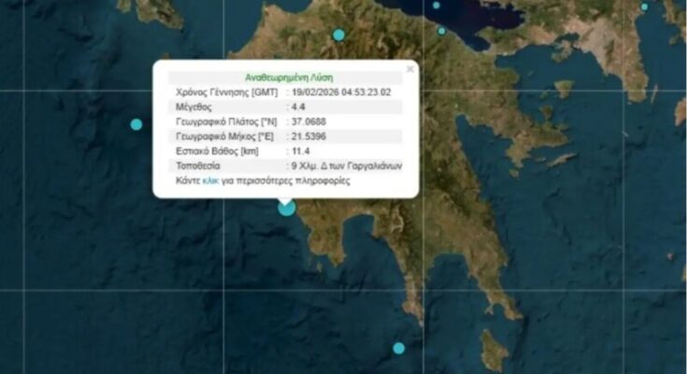
Task: Click the longitude value 21.5396
Action: point(308,137)
